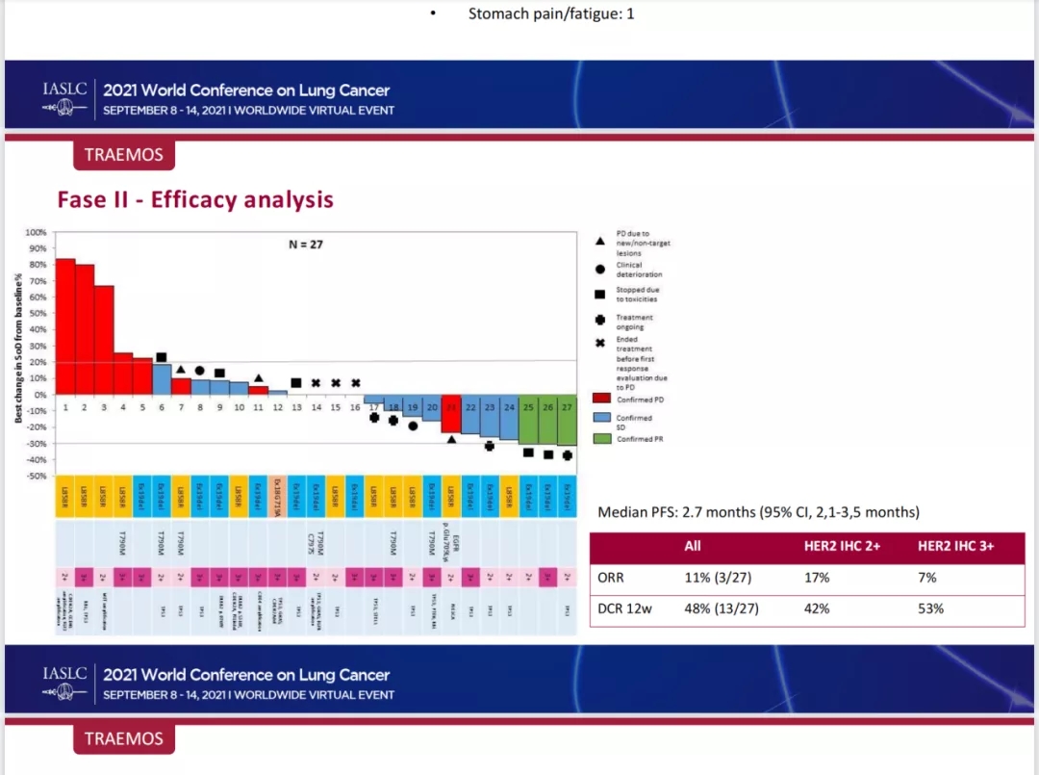Screen dimensions: 1039x775
Task: Select the square legend marker for toxicities
Action: [600, 295]
